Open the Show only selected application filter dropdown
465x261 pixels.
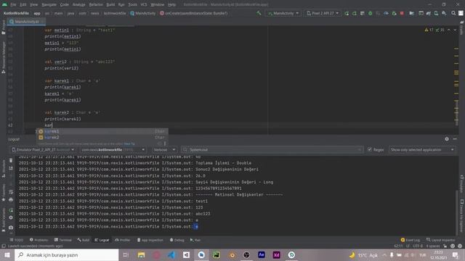coord(422,150)
